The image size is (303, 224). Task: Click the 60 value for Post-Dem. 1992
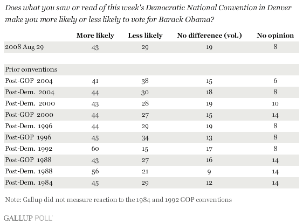[x=95, y=149]
